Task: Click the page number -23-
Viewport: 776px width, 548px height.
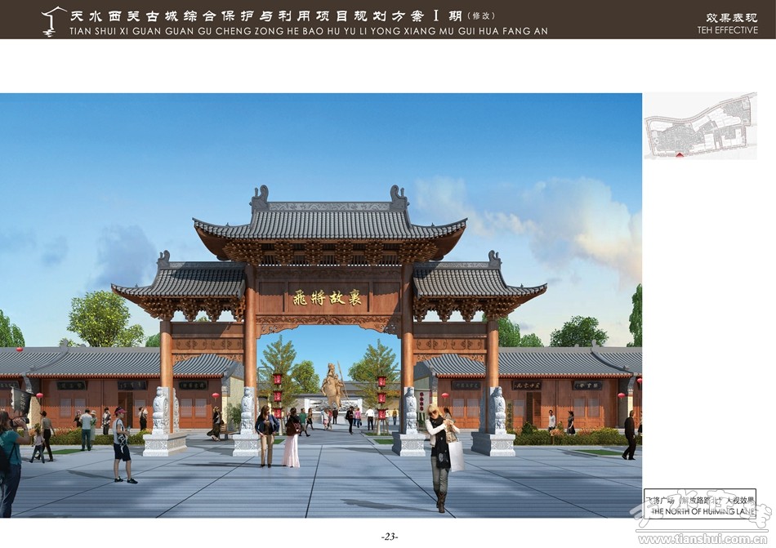Action: pos(389,537)
